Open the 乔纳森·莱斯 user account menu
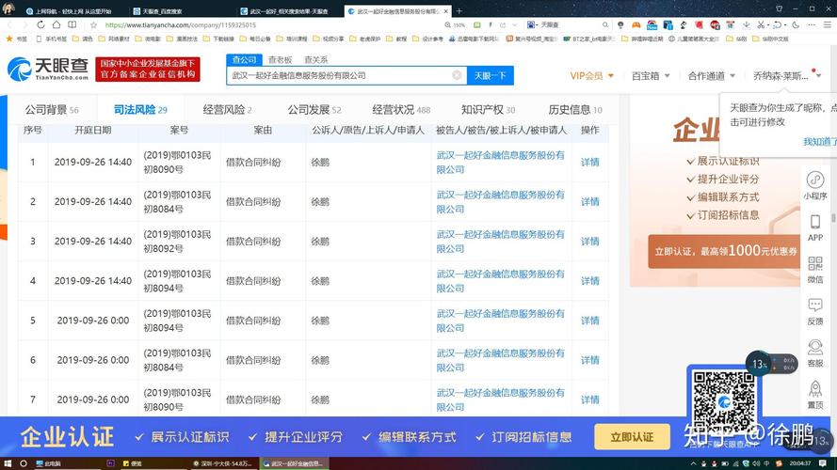The image size is (837, 470). tap(787, 75)
